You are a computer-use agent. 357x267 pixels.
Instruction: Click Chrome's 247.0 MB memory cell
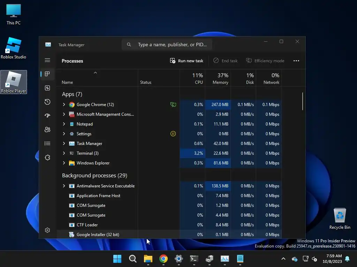point(218,104)
